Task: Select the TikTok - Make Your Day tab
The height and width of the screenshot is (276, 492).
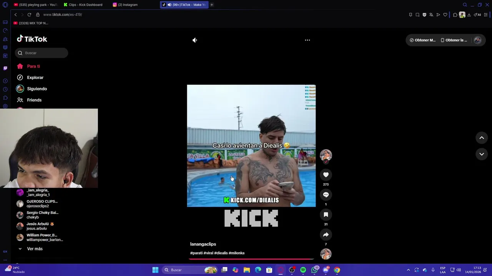Action: (184, 5)
